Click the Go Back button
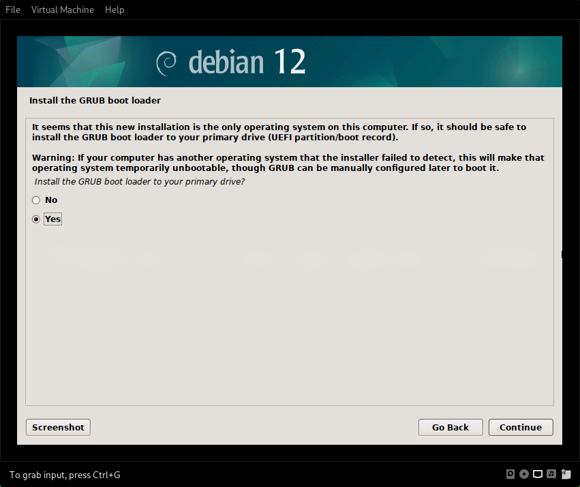 [450, 427]
